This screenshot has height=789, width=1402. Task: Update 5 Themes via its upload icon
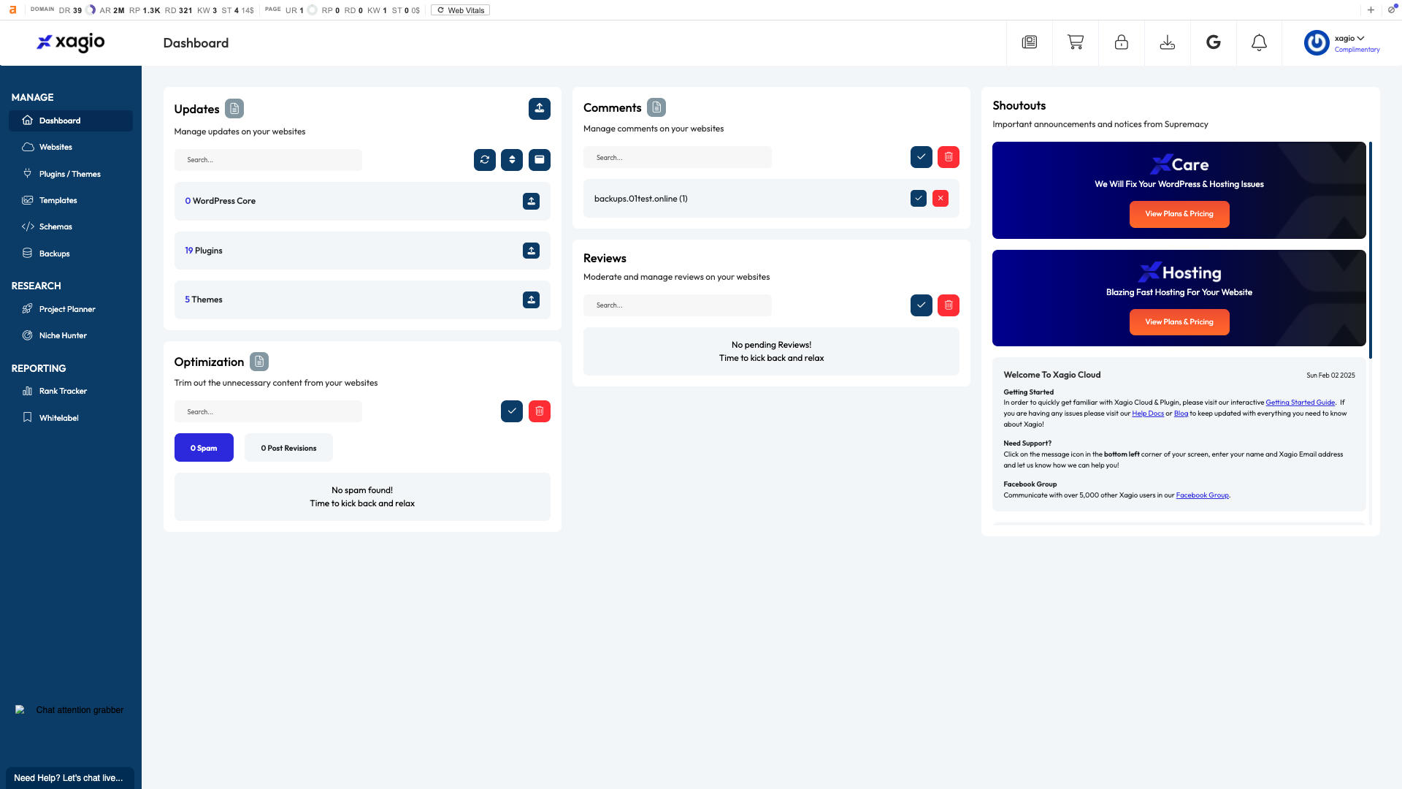(531, 300)
